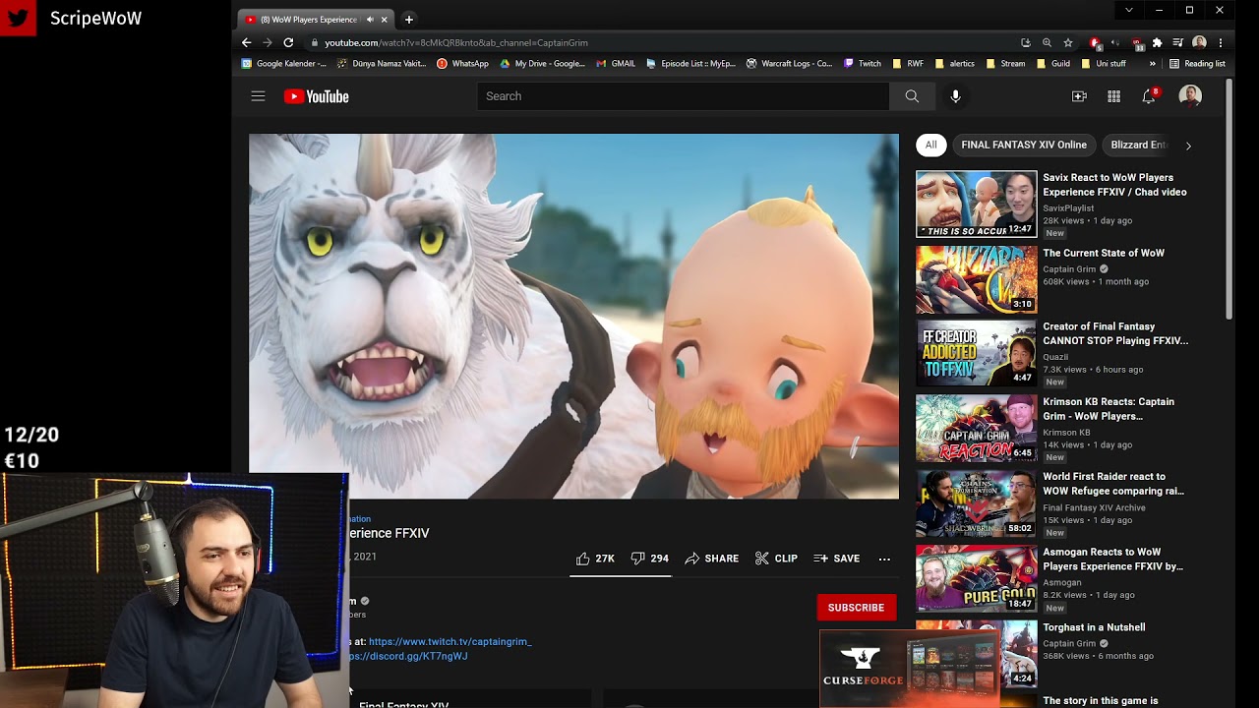Click in the YouTube Search field
The width and height of the screenshot is (1259, 708).
point(683,96)
